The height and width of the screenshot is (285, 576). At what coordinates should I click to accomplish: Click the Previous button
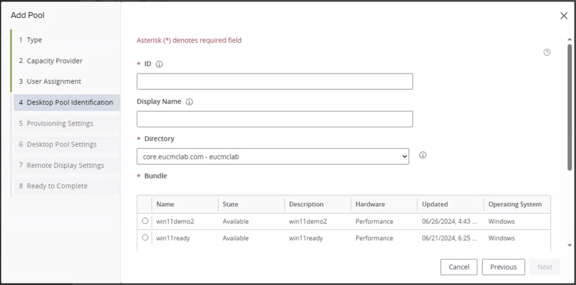[x=503, y=267]
